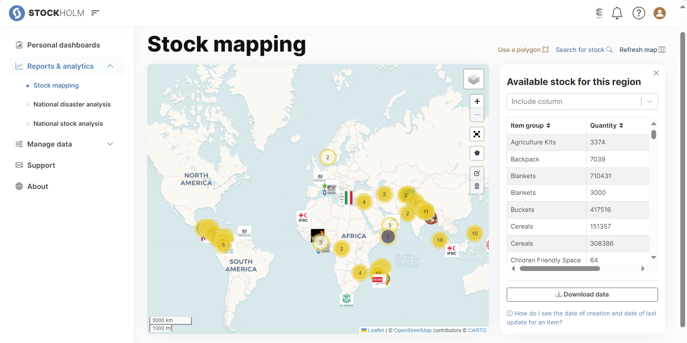Open the notifications bell
This screenshot has width=687, height=343.
point(617,13)
